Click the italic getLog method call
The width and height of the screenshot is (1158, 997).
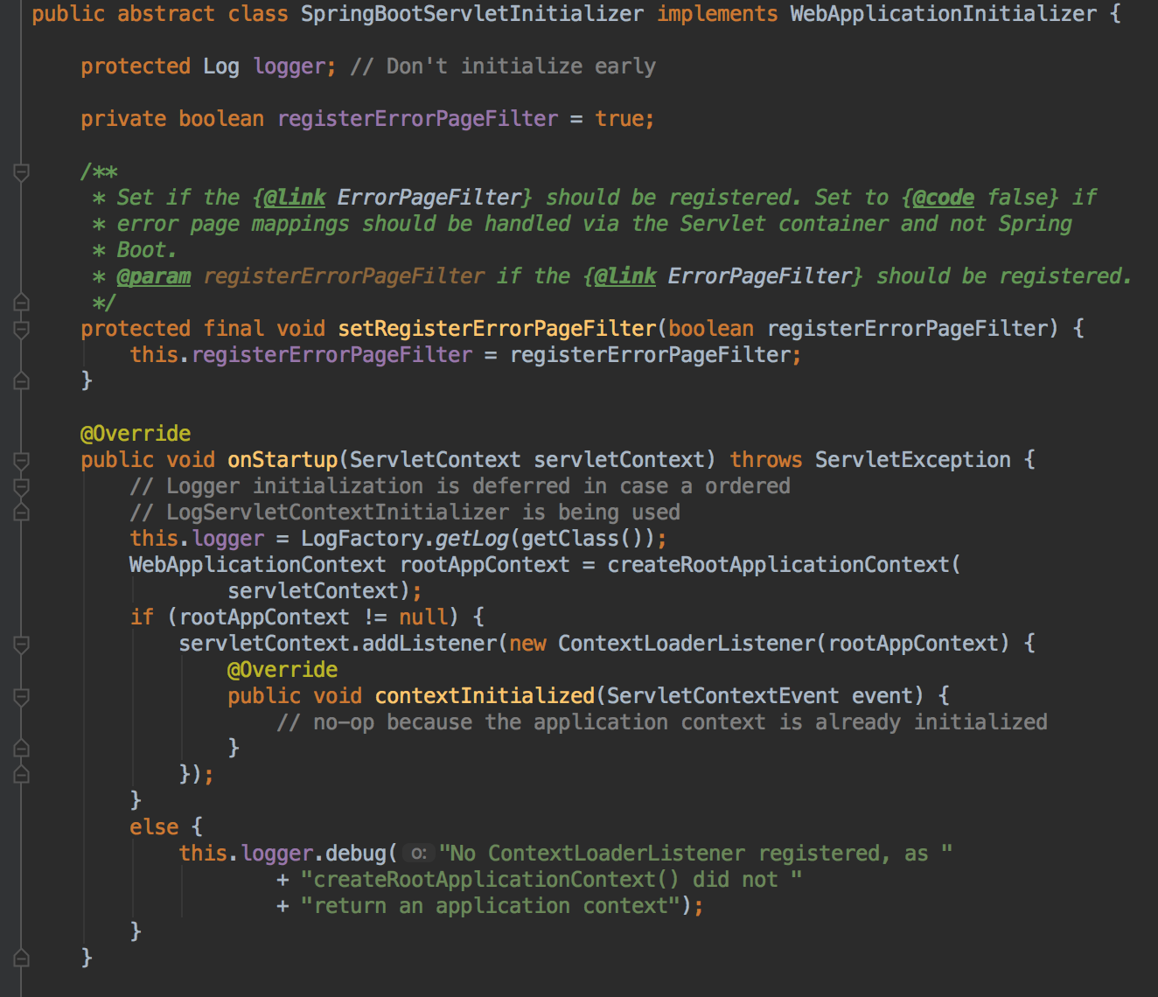point(472,539)
